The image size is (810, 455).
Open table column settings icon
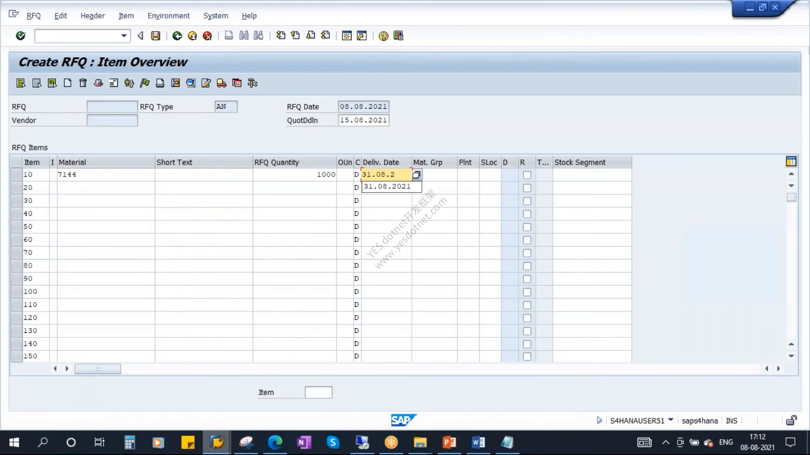click(x=791, y=161)
